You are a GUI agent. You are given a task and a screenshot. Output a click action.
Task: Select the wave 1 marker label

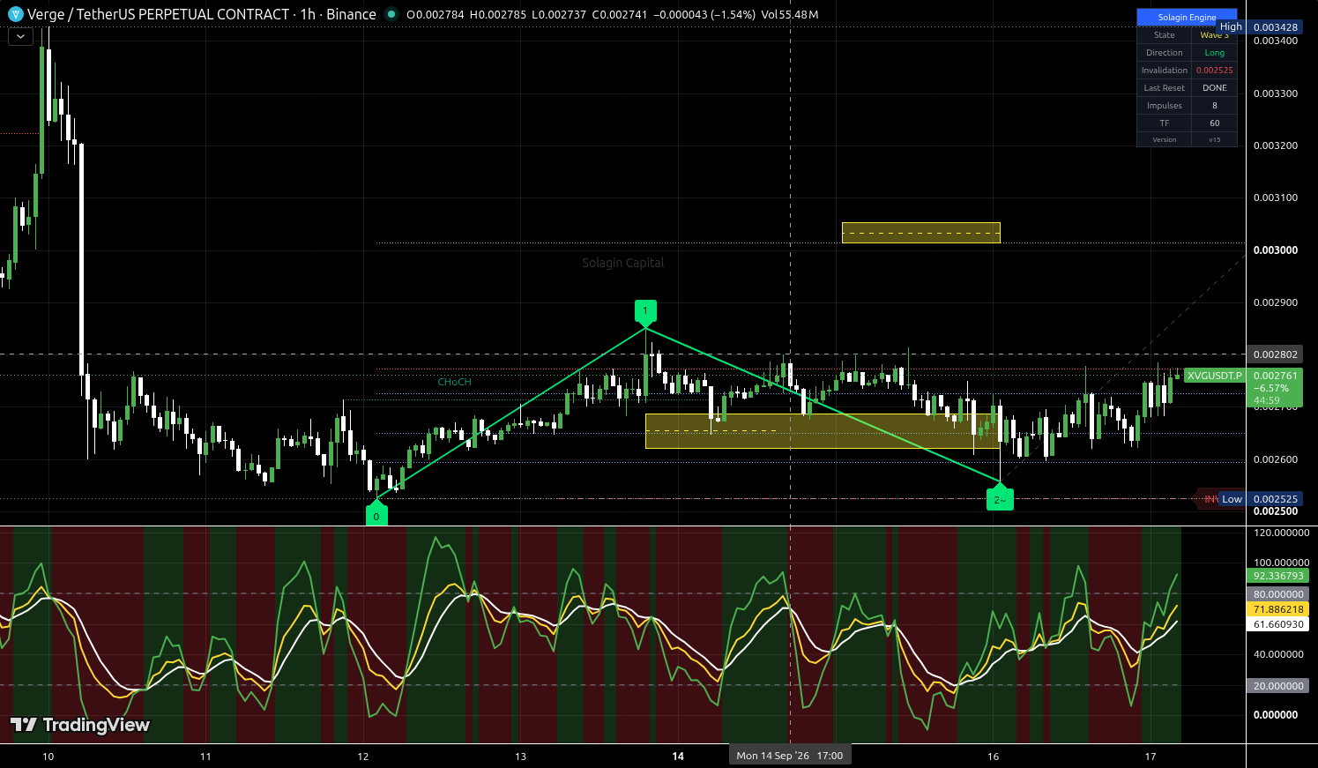(x=645, y=312)
